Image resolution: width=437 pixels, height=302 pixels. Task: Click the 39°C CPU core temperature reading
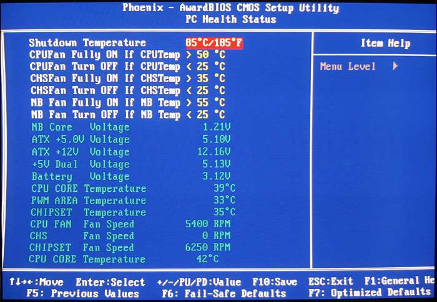click(x=224, y=188)
